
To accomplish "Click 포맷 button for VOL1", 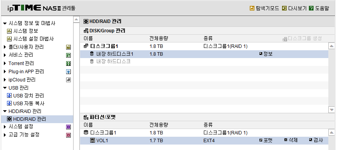I will [x=266, y=140].
